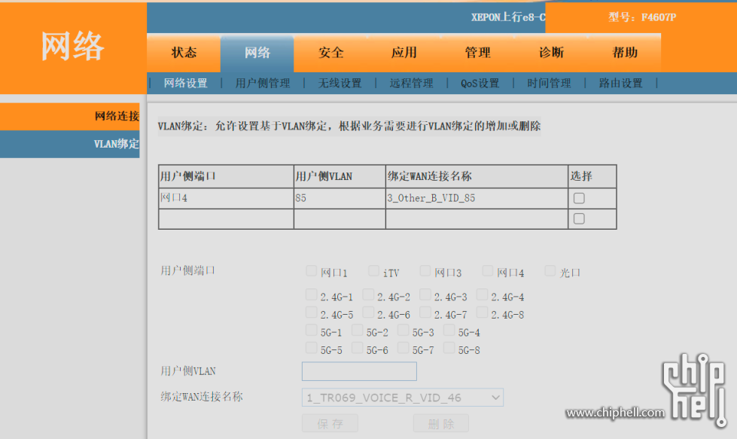This screenshot has width=737, height=439.
Task: Open 用户侧管理 submenu
Action: coord(263,83)
